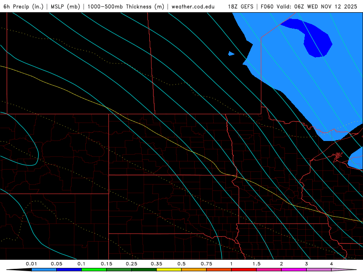363x272 pixels.
Task: Click the '0.05' legend label
Action: pos(56,264)
